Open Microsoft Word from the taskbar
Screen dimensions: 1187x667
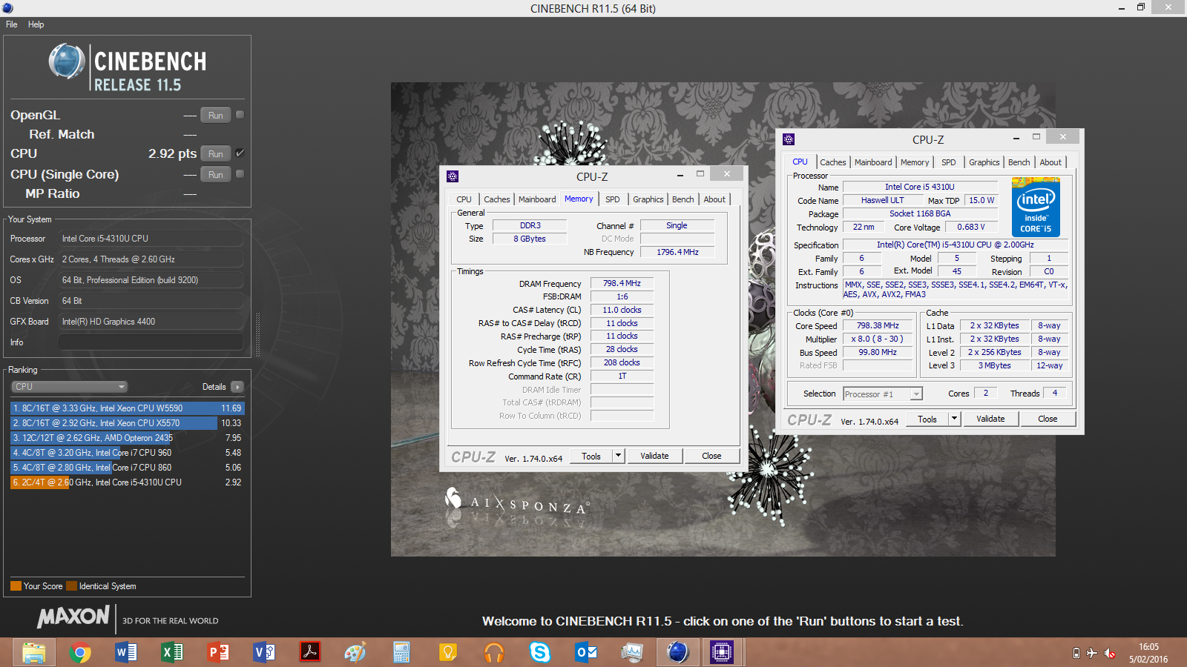pos(126,653)
